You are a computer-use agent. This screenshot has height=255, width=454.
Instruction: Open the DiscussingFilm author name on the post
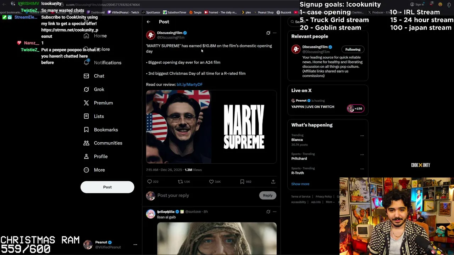coord(170,33)
